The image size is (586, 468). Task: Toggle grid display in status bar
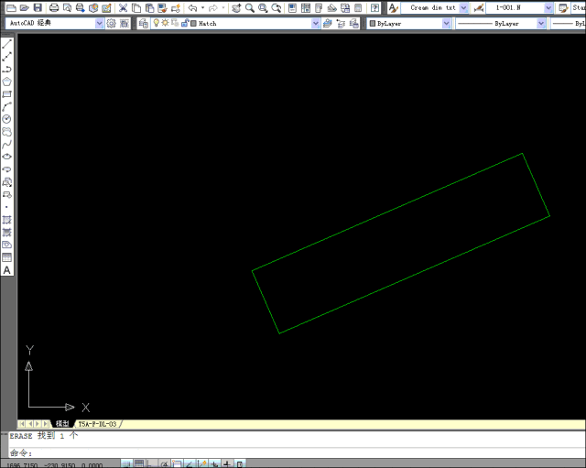[138, 463]
